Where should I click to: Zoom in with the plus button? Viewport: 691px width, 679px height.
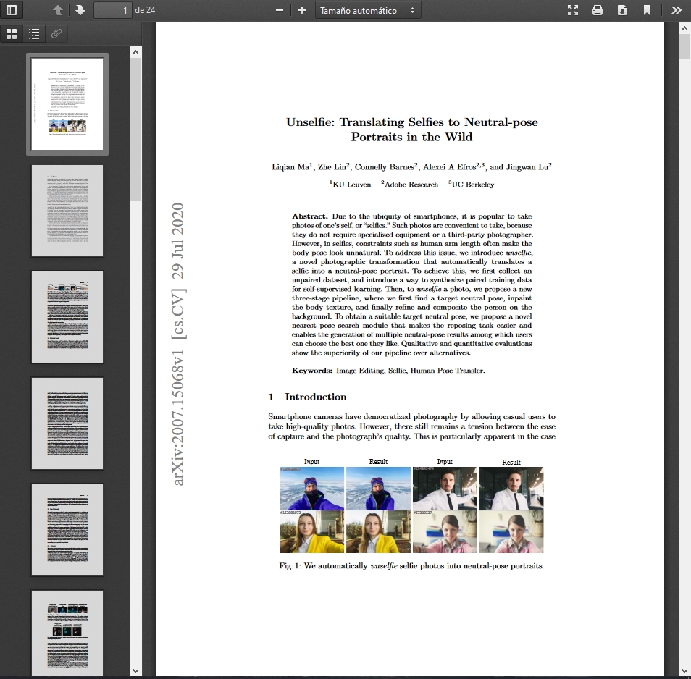point(302,10)
